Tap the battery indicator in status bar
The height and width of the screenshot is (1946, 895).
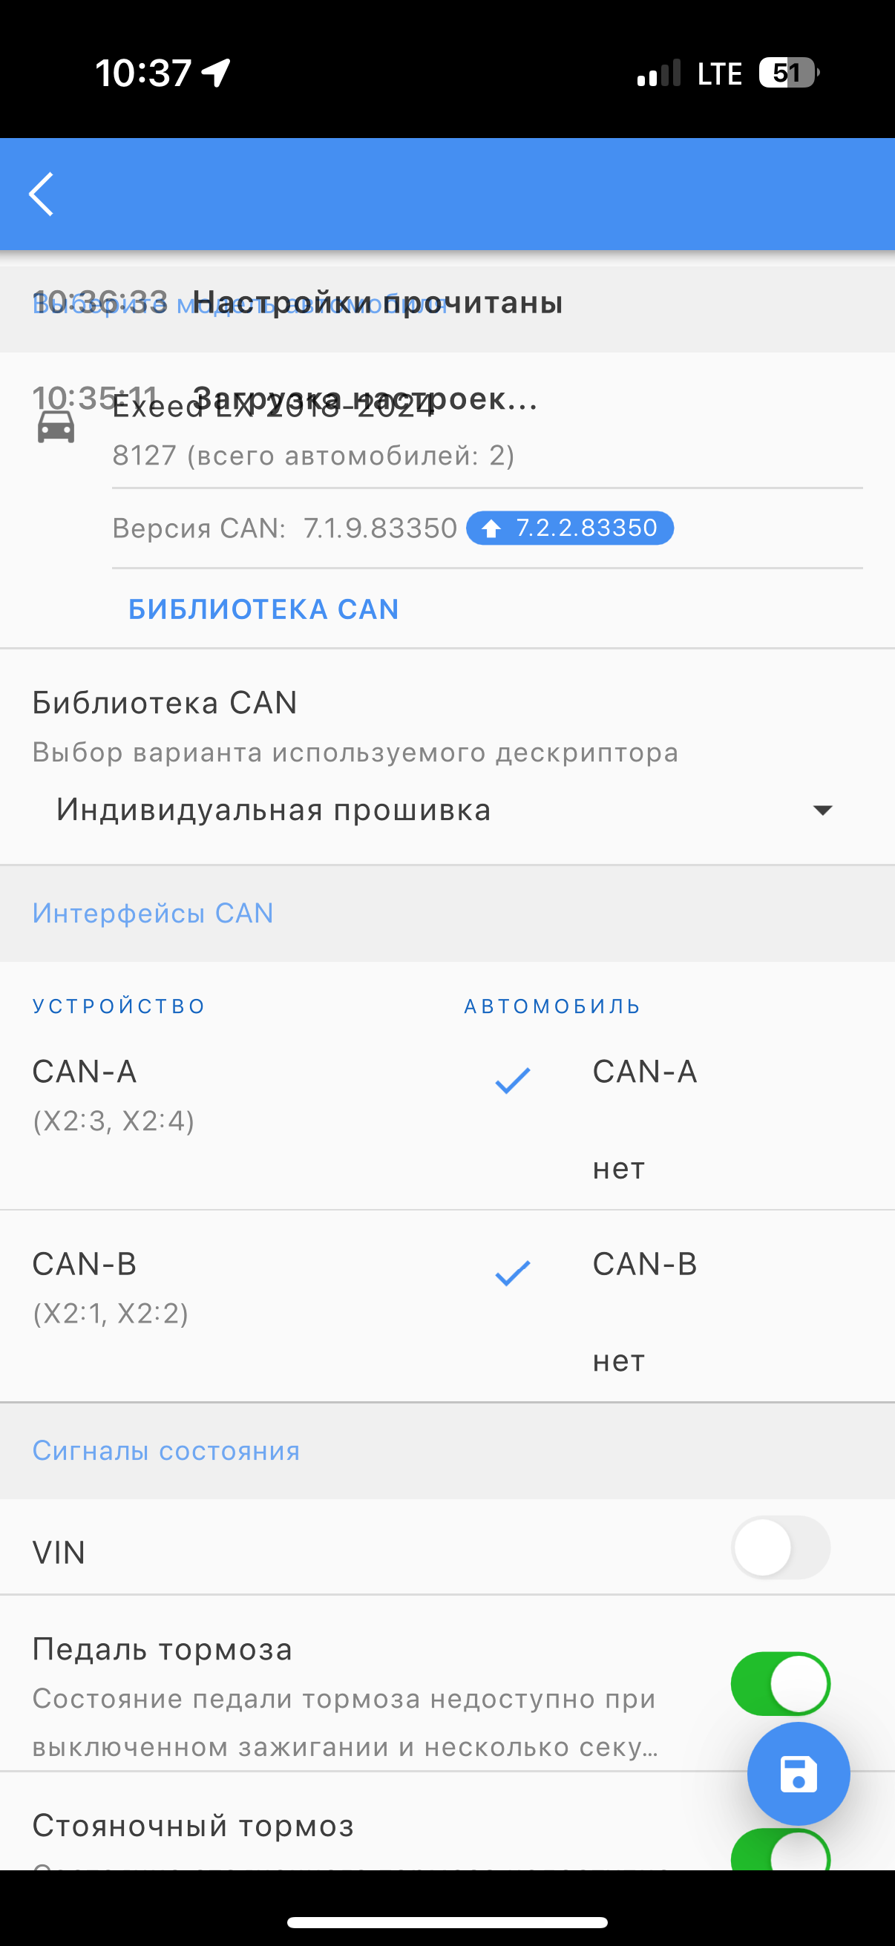[789, 73]
